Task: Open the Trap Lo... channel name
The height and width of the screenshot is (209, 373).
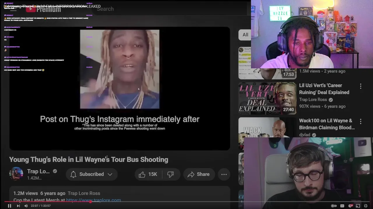Action: point(38,171)
